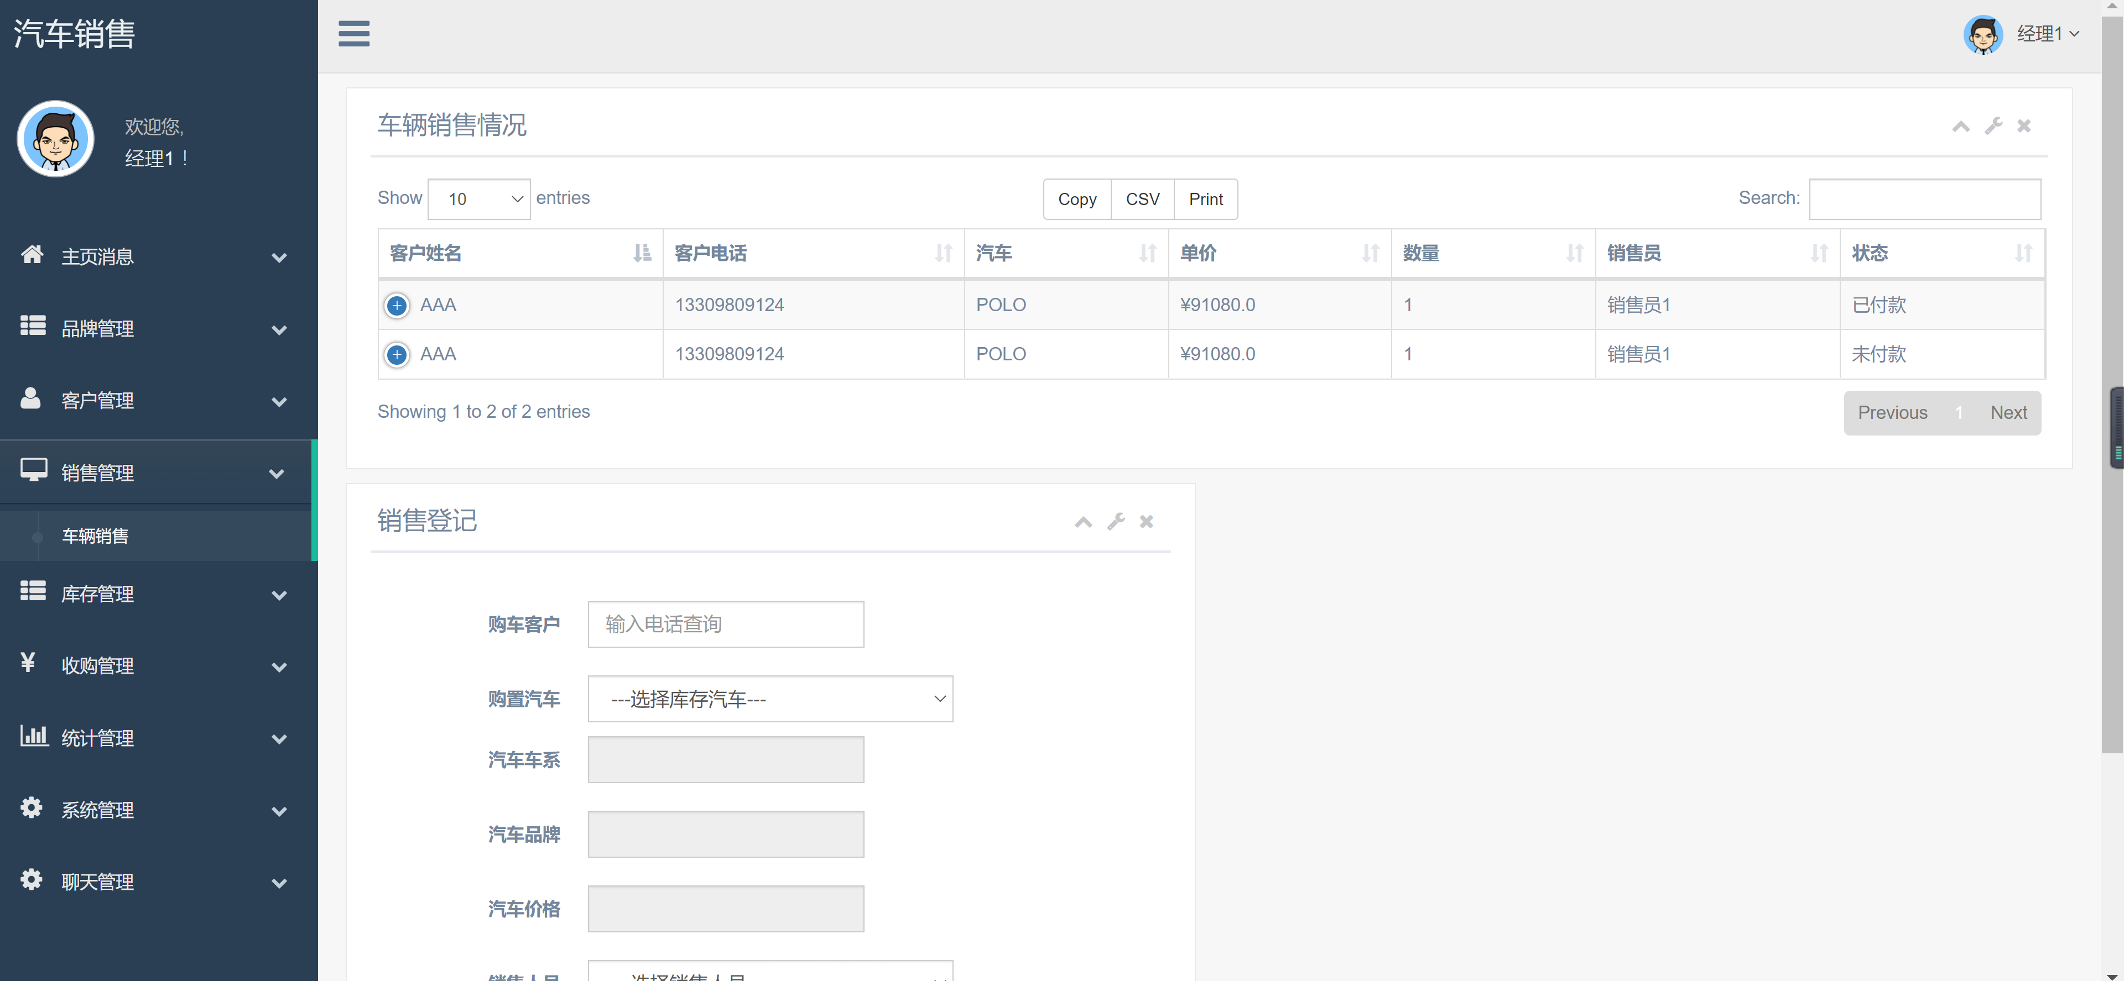Open the Show entries count dropdown
The width and height of the screenshot is (2124, 981).
pos(479,200)
